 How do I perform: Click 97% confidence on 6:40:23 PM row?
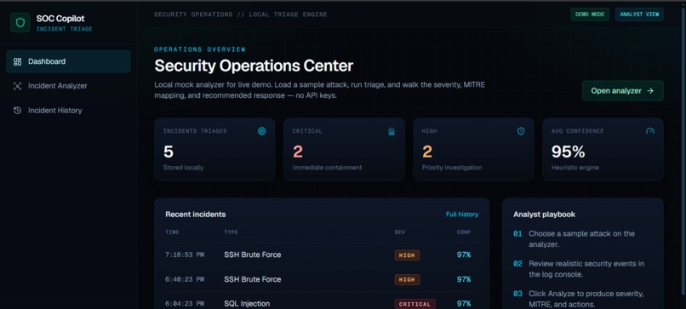pos(464,279)
